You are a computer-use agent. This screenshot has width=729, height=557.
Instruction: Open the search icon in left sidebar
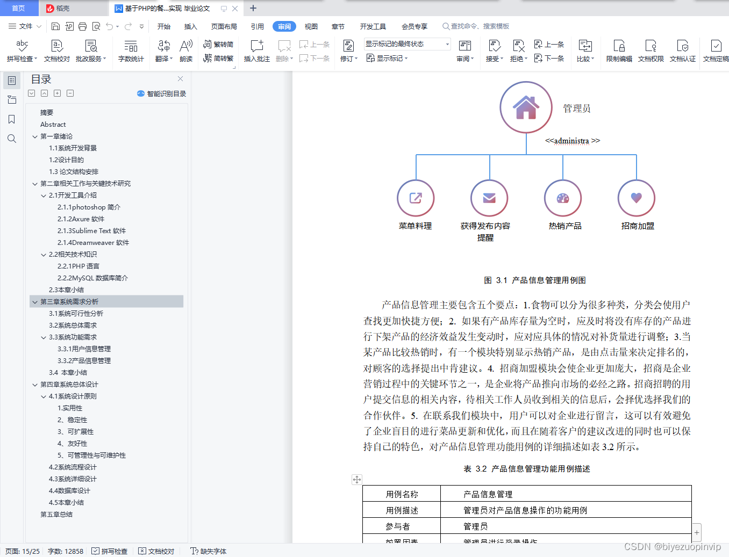[x=11, y=139]
